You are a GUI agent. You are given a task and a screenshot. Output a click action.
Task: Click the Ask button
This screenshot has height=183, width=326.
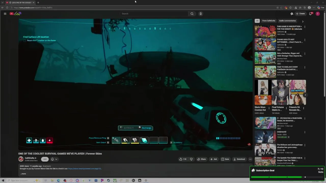[213, 159]
